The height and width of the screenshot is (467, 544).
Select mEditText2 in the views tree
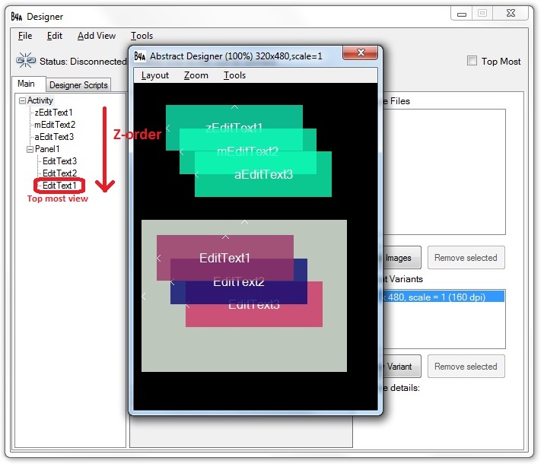coord(55,125)
